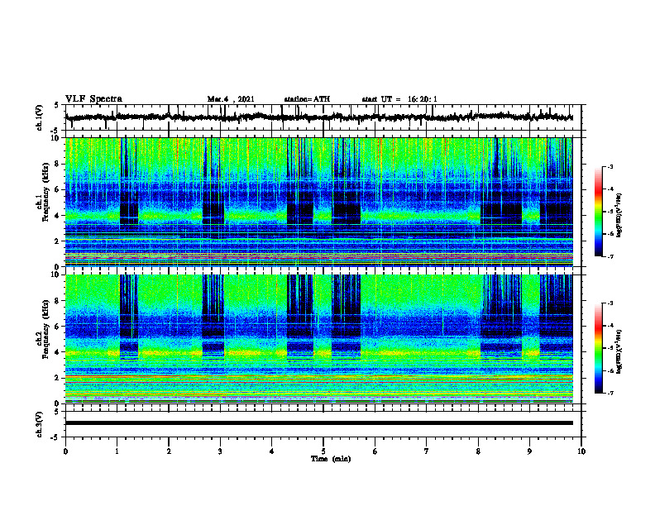655x506 pixels.
Task: Click the "start UT = 16:20:1" header text
Action: (x=399, y=99)
